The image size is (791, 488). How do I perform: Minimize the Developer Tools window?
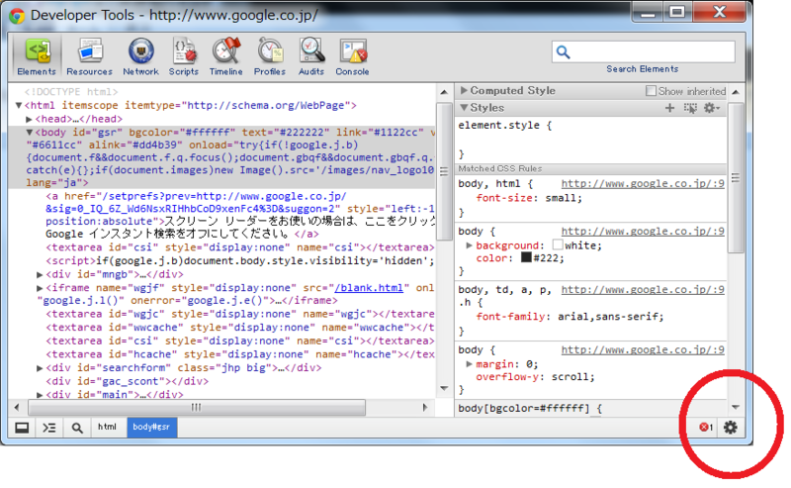(x=648, y=12)
